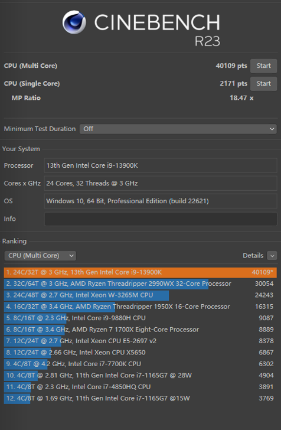Image resolution: width=281 pixels, height=430 pixels.
Task: Click the Details label in Ranking
Action: click(253, 256)
